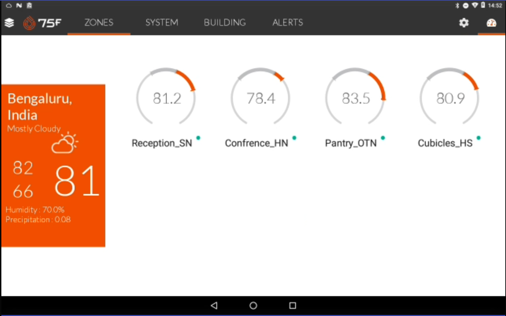
Task: Click the N notification icon
Action: click(x=19, y=5)
